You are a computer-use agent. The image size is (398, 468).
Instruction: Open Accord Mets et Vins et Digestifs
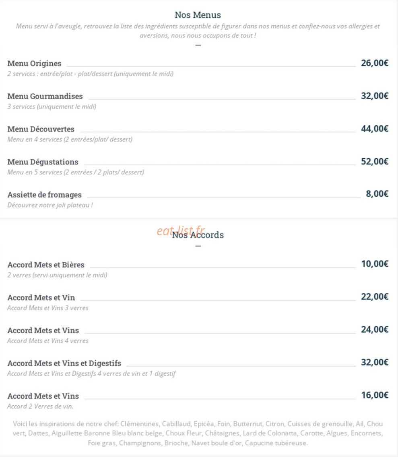point(64,363)
